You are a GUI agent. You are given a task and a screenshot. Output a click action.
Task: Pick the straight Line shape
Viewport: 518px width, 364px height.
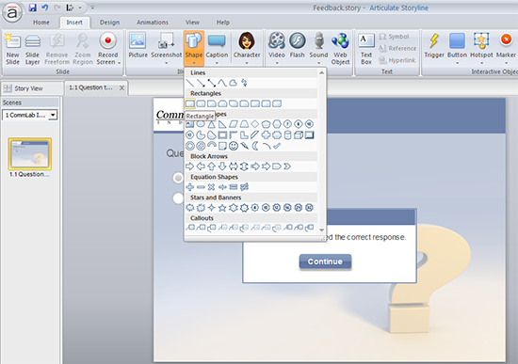pyautogui.click(x=190, y=83)
